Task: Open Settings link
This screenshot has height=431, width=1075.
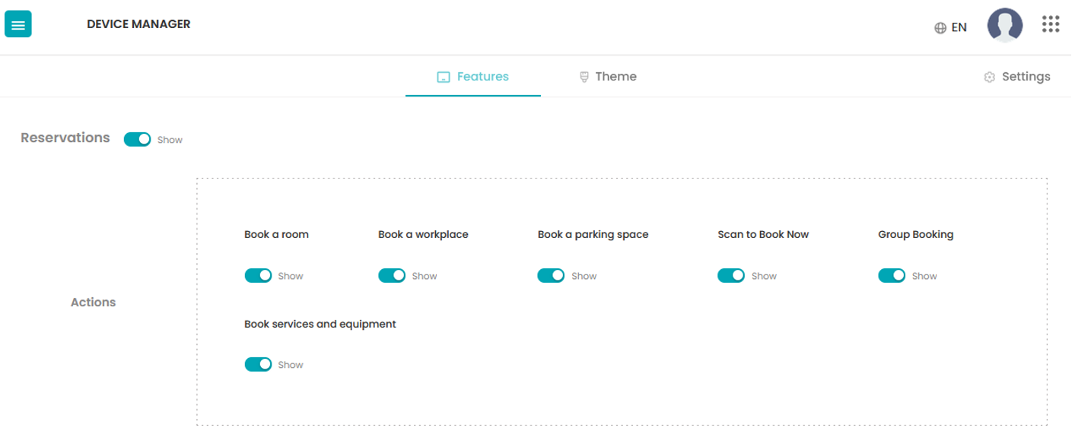Action: coord(1017,77)
